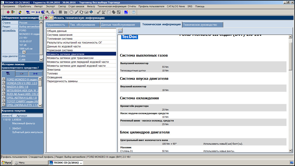Switch to engines tab in search history

tap(22, 74)
